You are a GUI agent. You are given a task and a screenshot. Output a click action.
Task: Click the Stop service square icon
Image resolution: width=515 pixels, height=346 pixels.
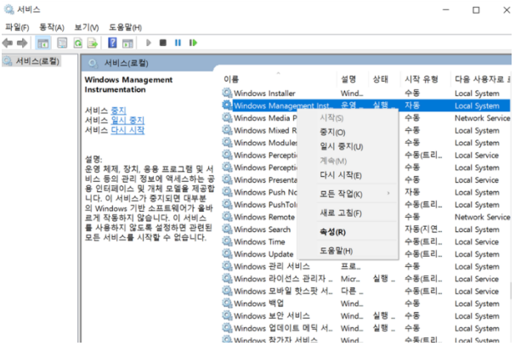tap(163, 43)
